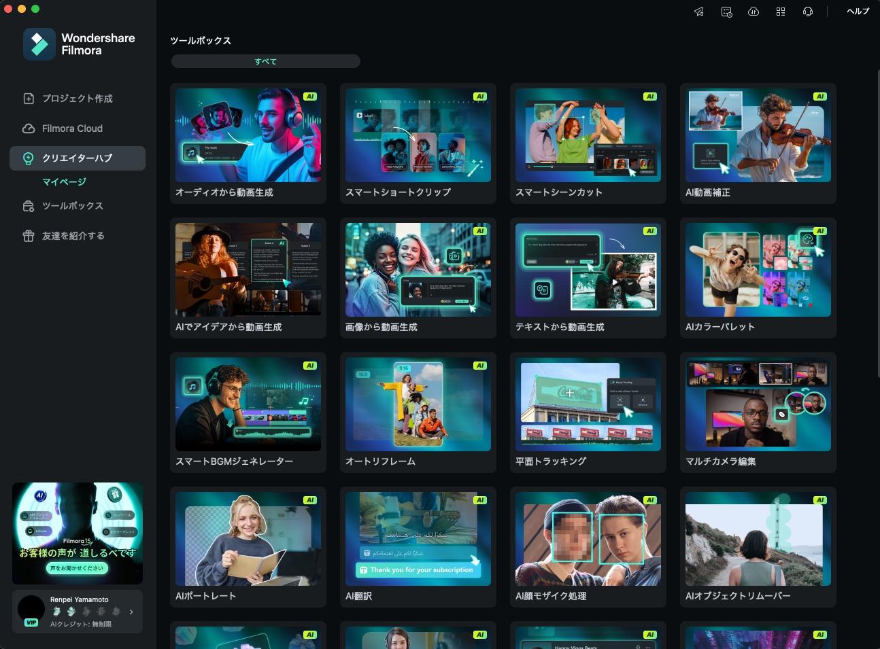The width and height of the screenshot is (880, 649).
Task: Open the テキストから動画生成 tool card
Action: pos(588,277)
